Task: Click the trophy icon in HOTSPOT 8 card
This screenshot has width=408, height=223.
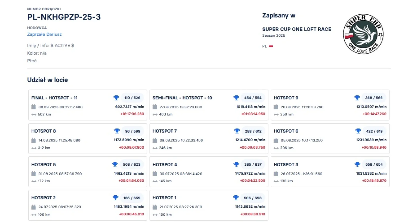Action: tap(117, 131)
